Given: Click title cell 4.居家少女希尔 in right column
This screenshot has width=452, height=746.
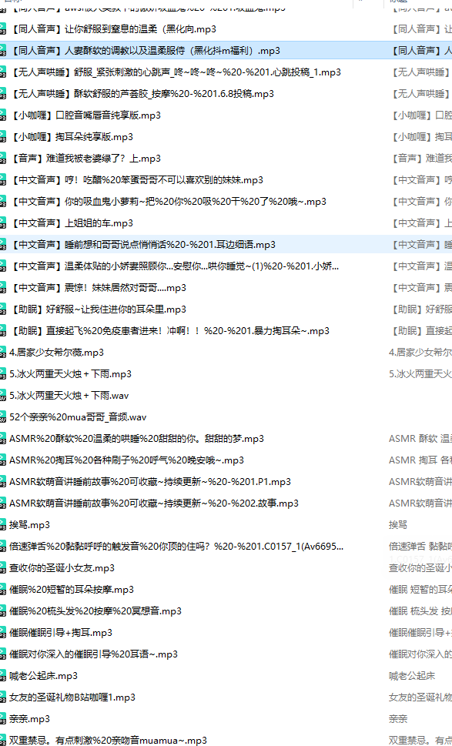Looking at the screenshot, I should point(420,353).
